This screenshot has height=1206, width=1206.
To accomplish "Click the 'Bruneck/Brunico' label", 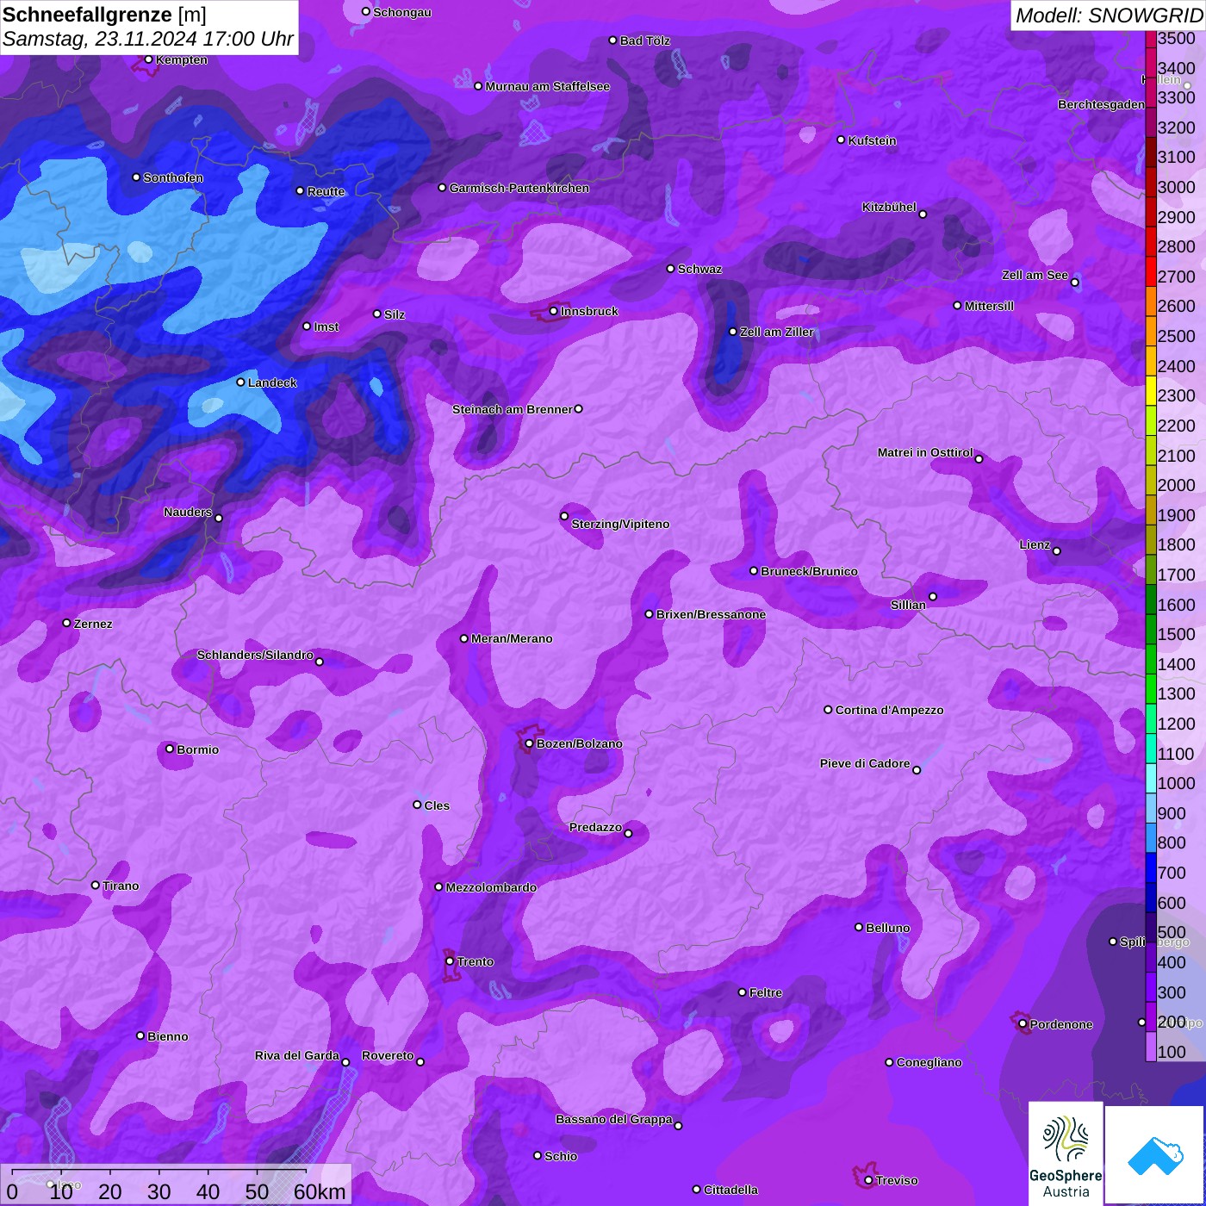I will click(x=810, y=571).
